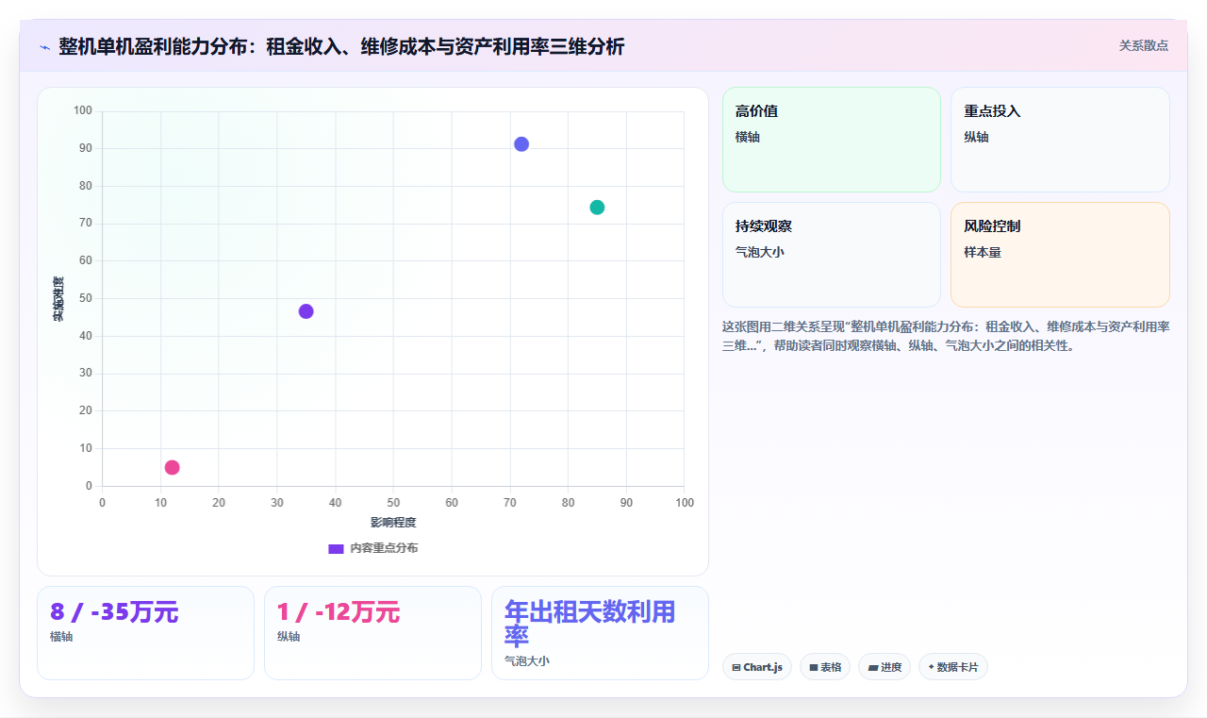Viewport: 1207px width, 718px height.
Task: Click the 8 / -35万元 stat card
Action: tap(145, 633)
